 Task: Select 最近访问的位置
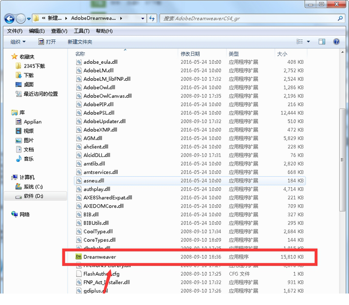41,94
